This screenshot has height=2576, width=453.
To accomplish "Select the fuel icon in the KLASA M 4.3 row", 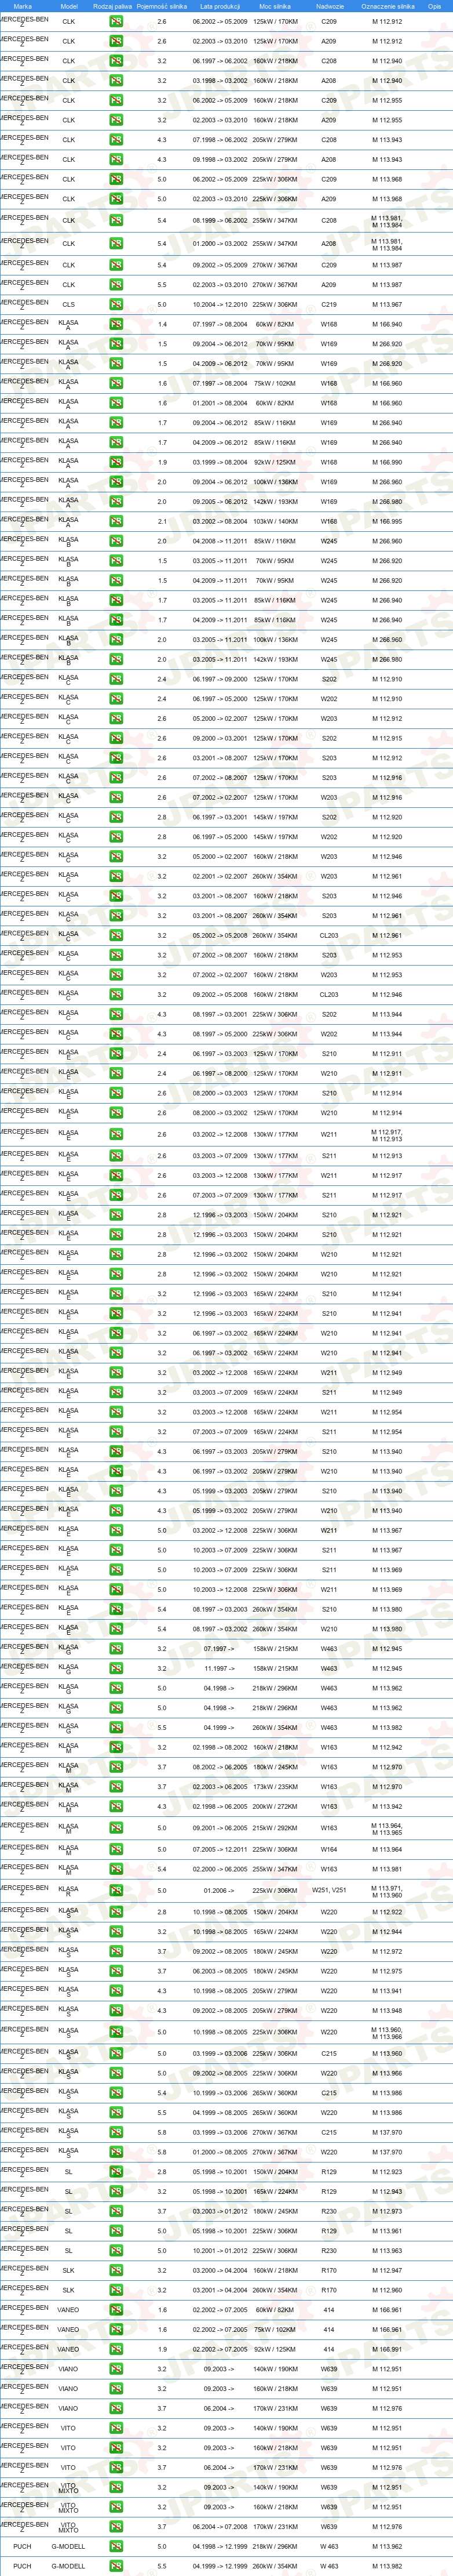I will (x=116, y=1806).
